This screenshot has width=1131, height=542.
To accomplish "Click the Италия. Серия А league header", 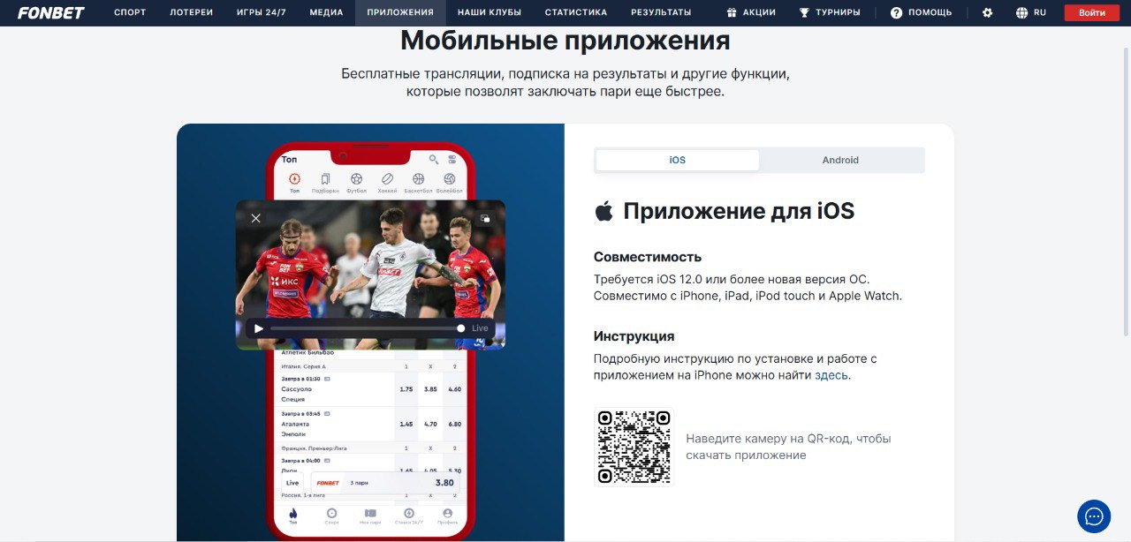I will [x=304, y=366].
